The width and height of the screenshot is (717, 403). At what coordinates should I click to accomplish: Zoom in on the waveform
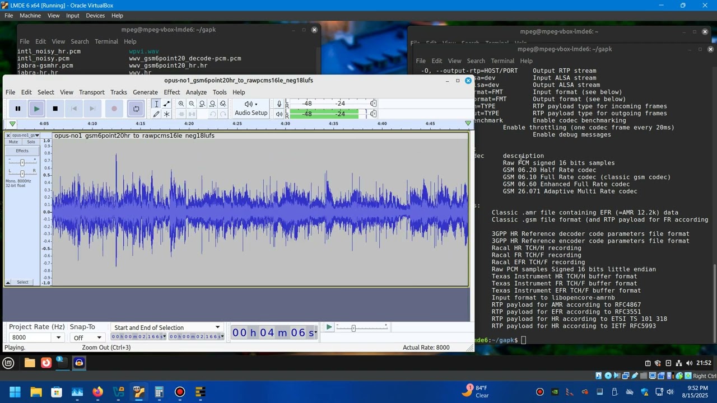[181, 104]
